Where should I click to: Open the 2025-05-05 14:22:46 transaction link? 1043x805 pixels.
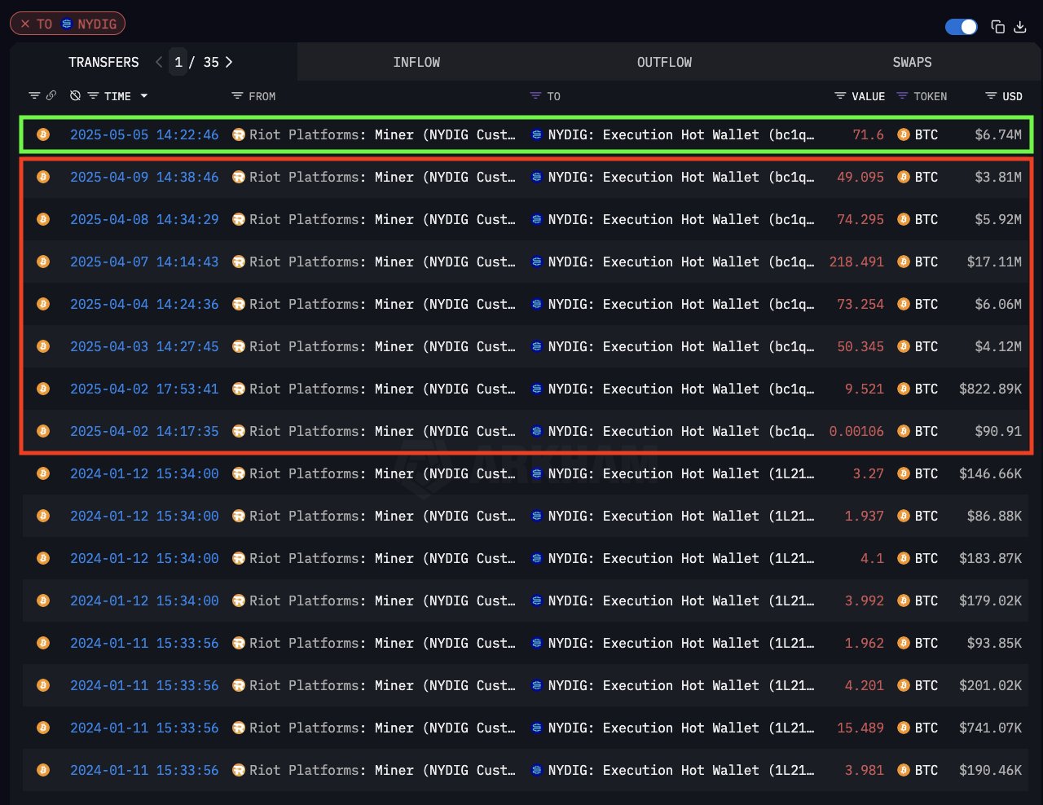click(x=144, y=134)
